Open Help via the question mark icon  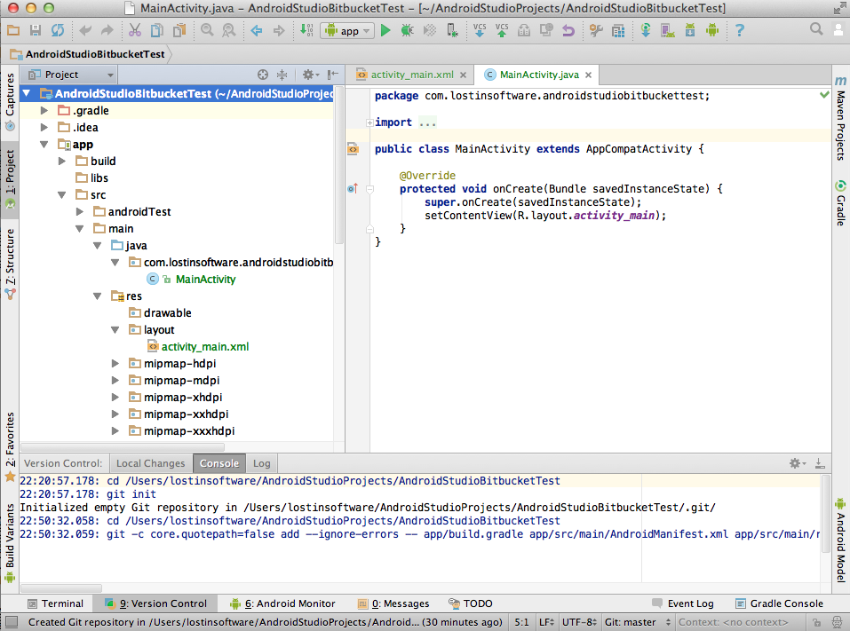739,30
